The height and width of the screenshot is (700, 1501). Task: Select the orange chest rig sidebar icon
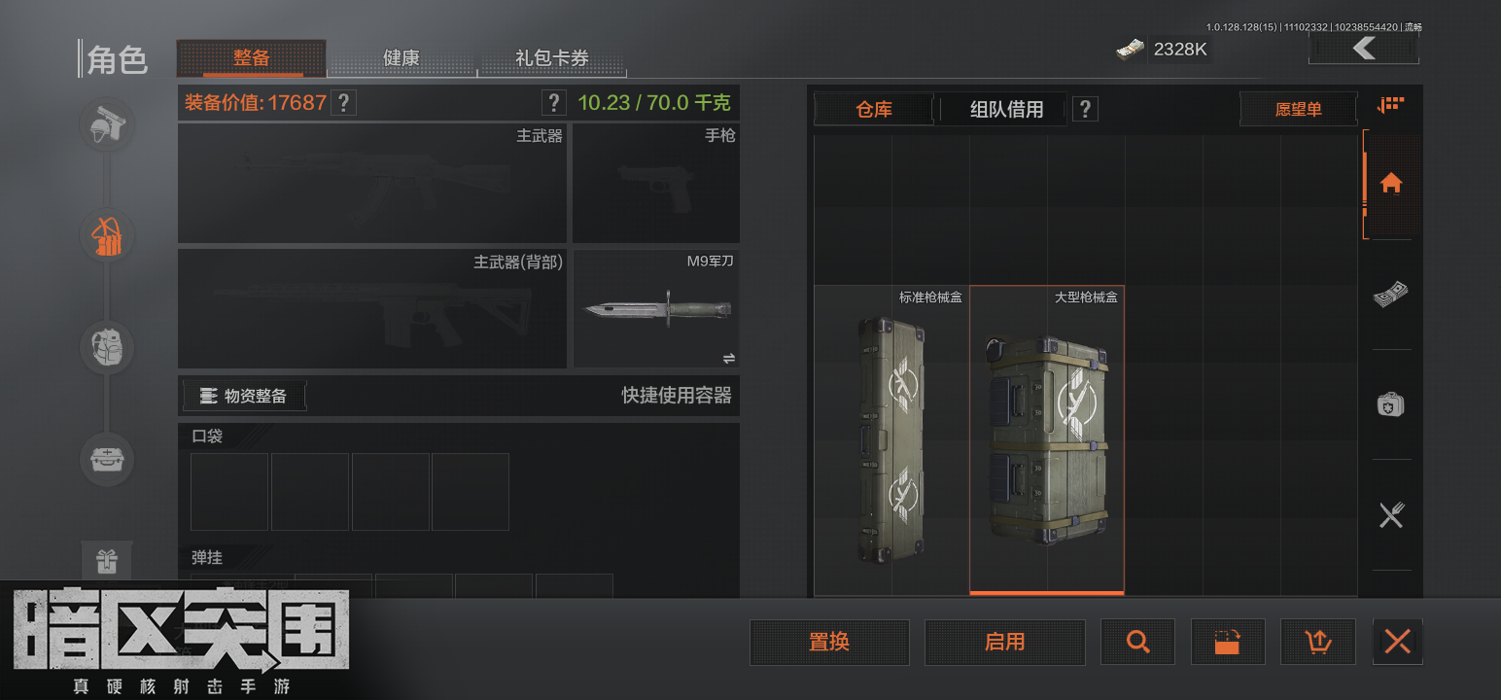107,236
